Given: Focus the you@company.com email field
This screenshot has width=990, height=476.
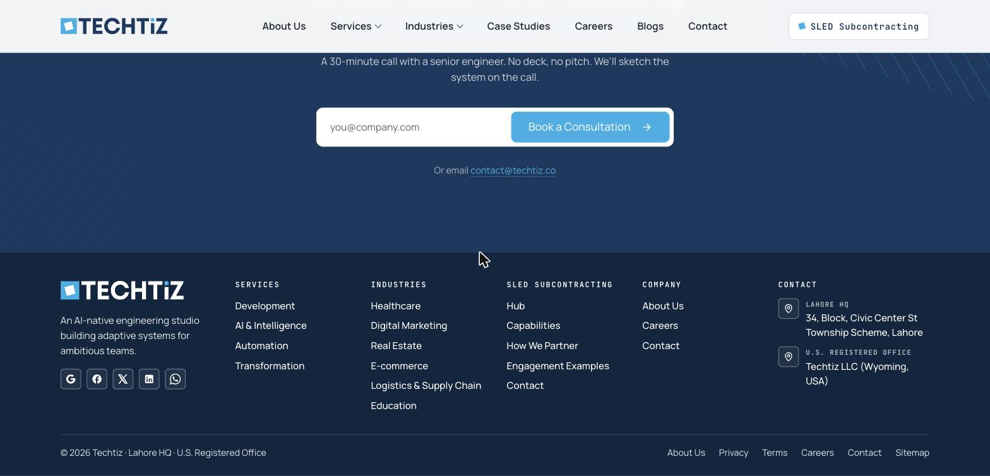Looking at the screenshot, I should pos(417,127).
